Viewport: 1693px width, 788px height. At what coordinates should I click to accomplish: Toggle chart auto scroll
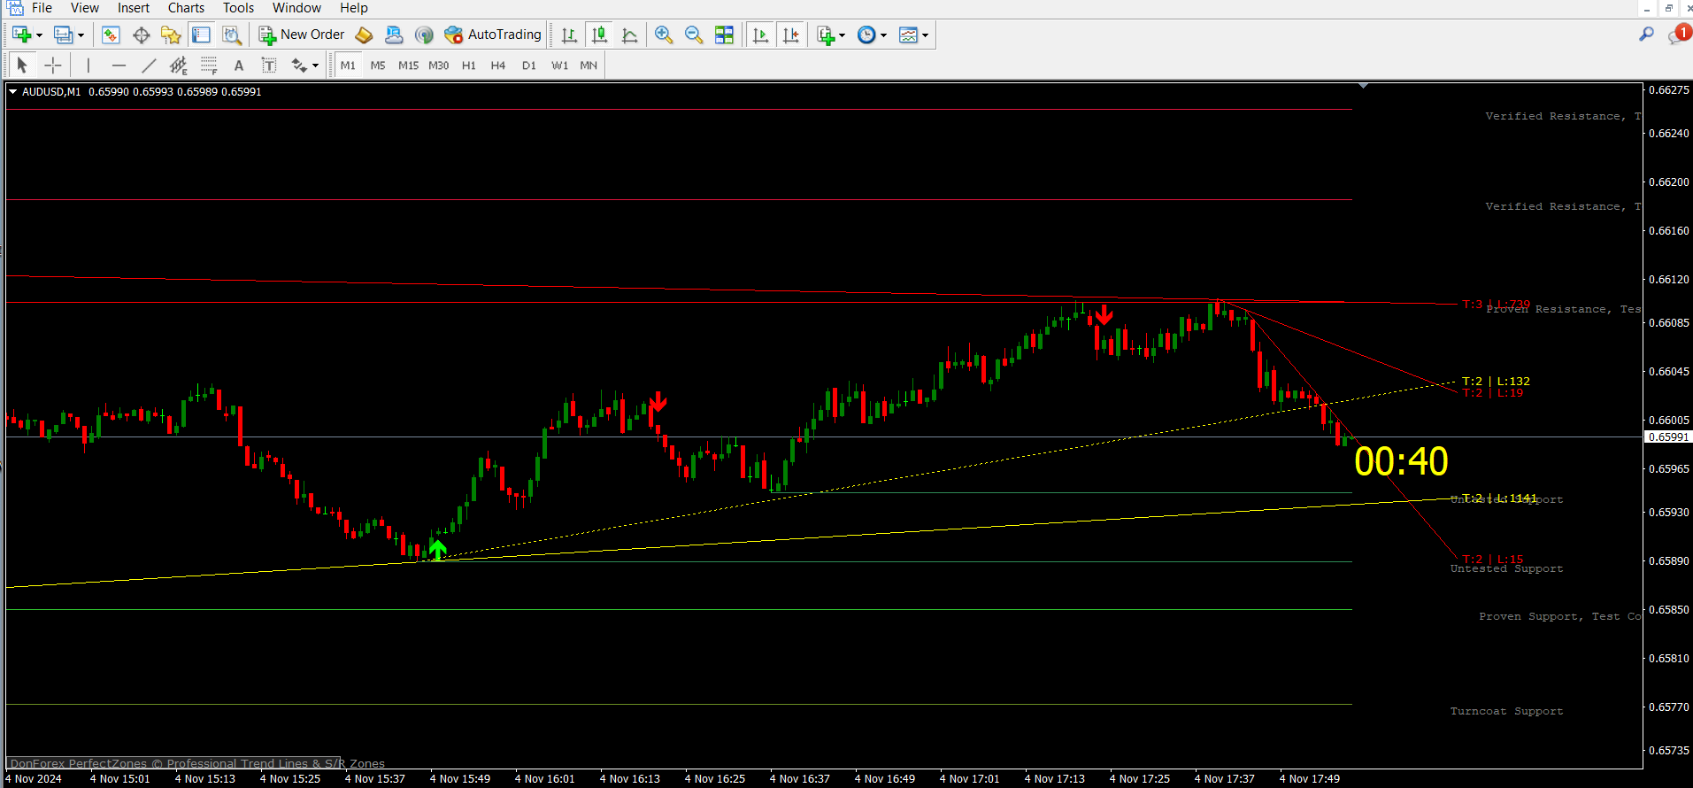click(760, 35)
